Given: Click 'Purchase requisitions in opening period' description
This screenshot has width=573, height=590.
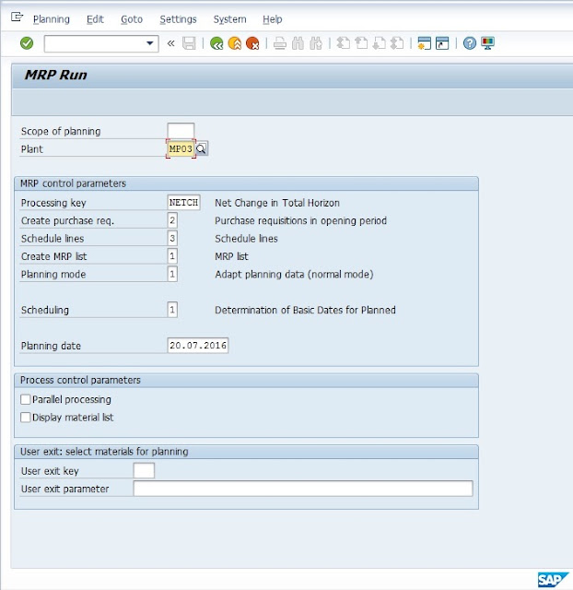Looking at the screenshot, I should tap(301, 221).
